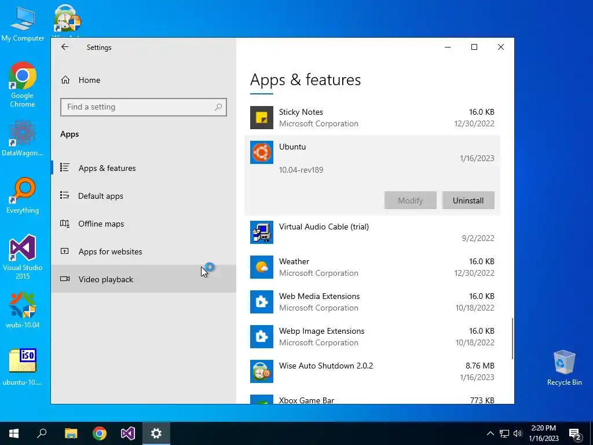Click the Home house icon
The width and height of the screenshot is (593, 445).
click(65, 79)
